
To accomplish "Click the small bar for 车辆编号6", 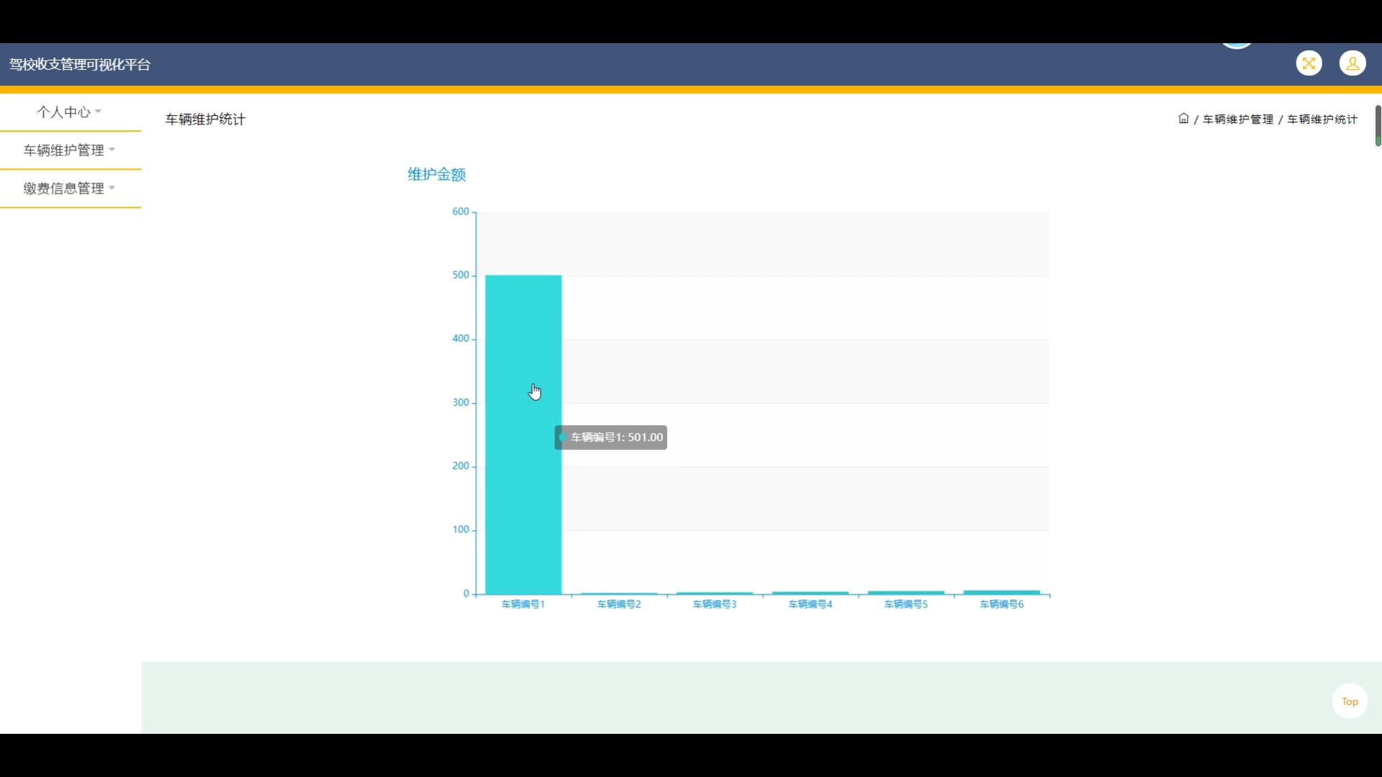I will 1001,592.
